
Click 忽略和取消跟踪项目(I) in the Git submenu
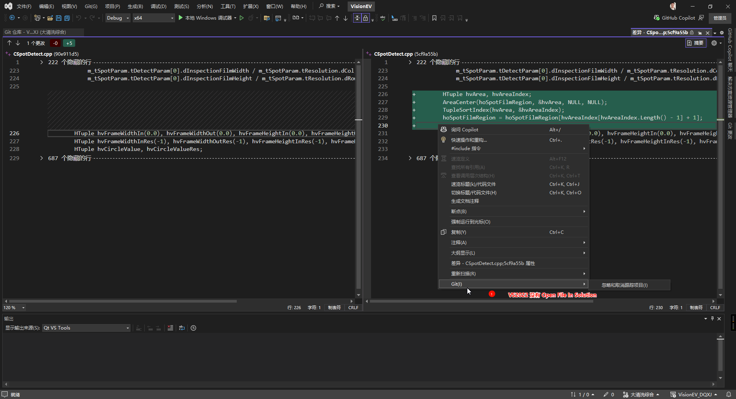[624, 285]
